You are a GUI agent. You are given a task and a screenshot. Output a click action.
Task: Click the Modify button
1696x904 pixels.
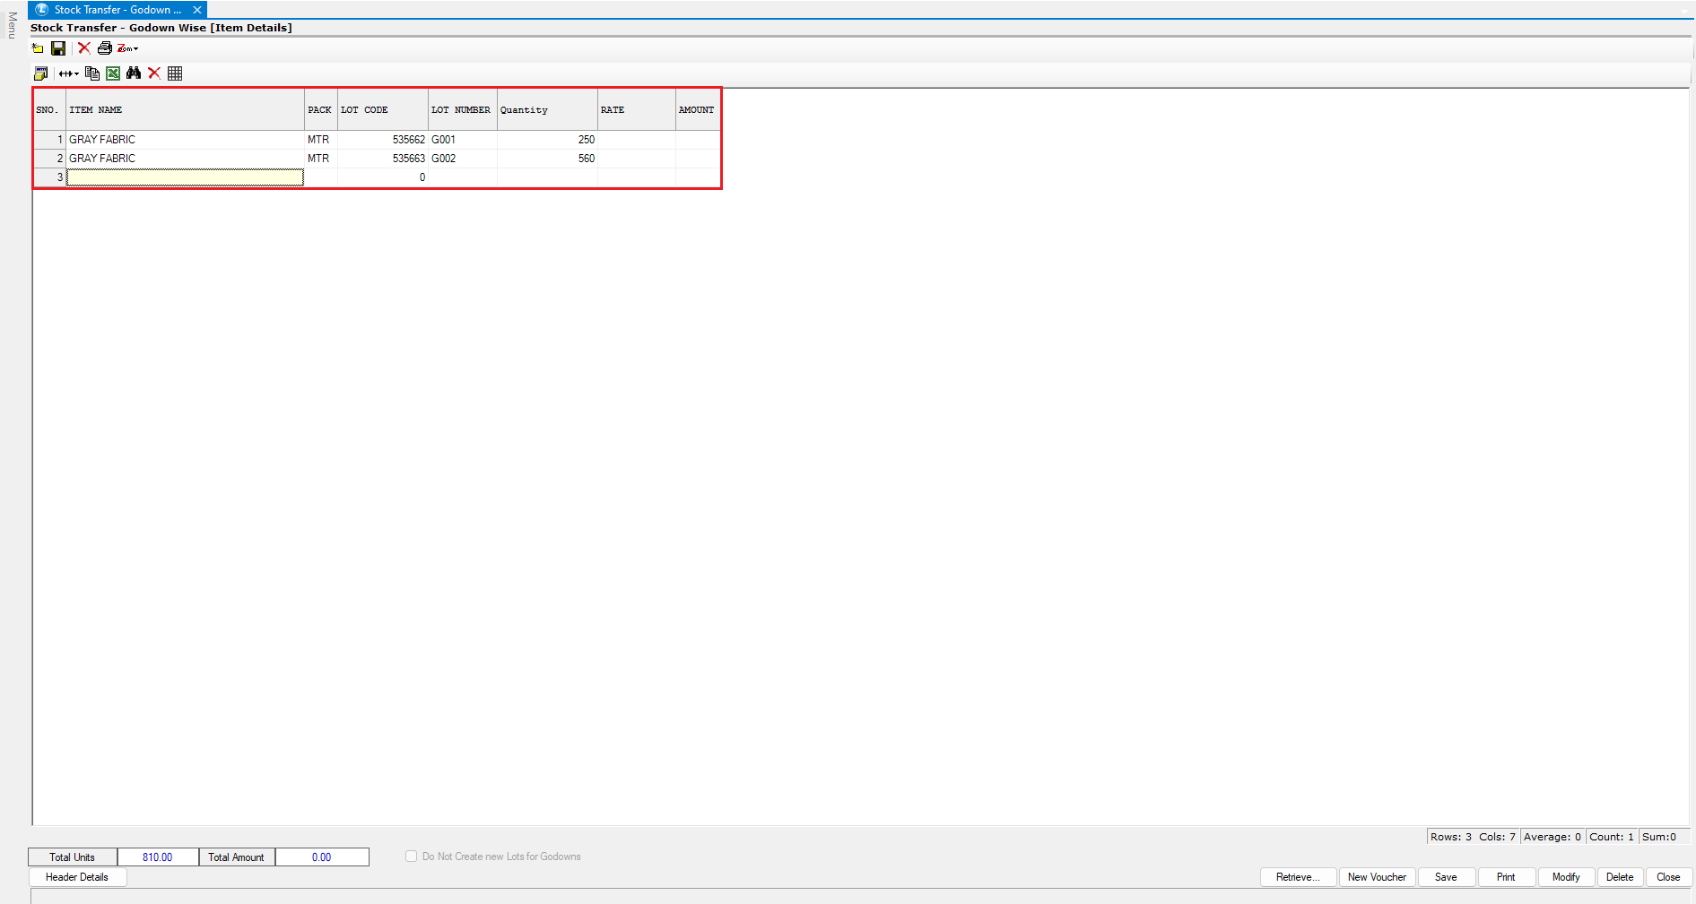tap(1566, 877)
